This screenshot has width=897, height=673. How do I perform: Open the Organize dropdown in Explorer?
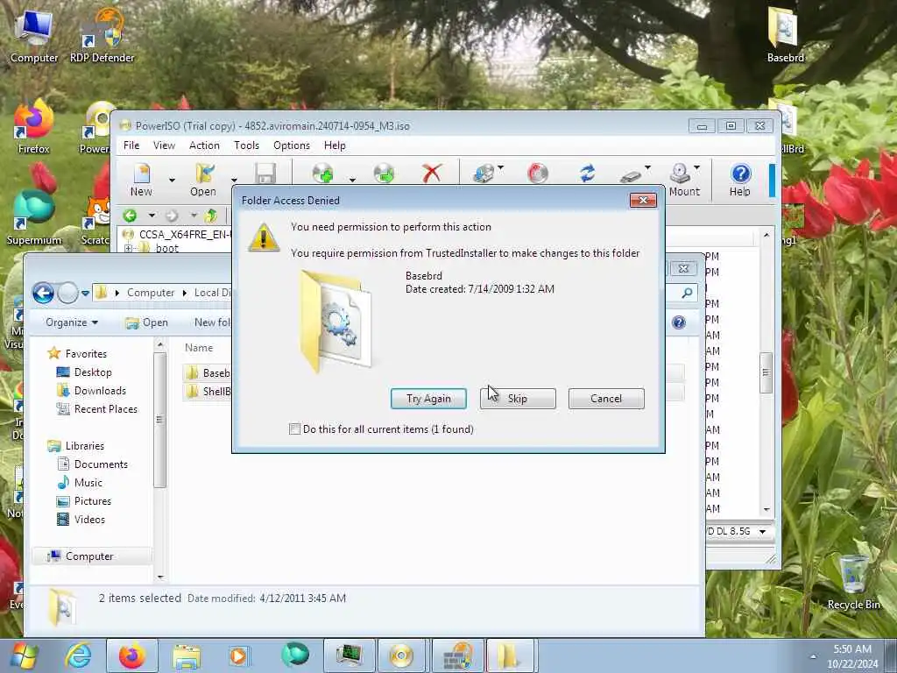pyautogui.click(x=72, y=322)
